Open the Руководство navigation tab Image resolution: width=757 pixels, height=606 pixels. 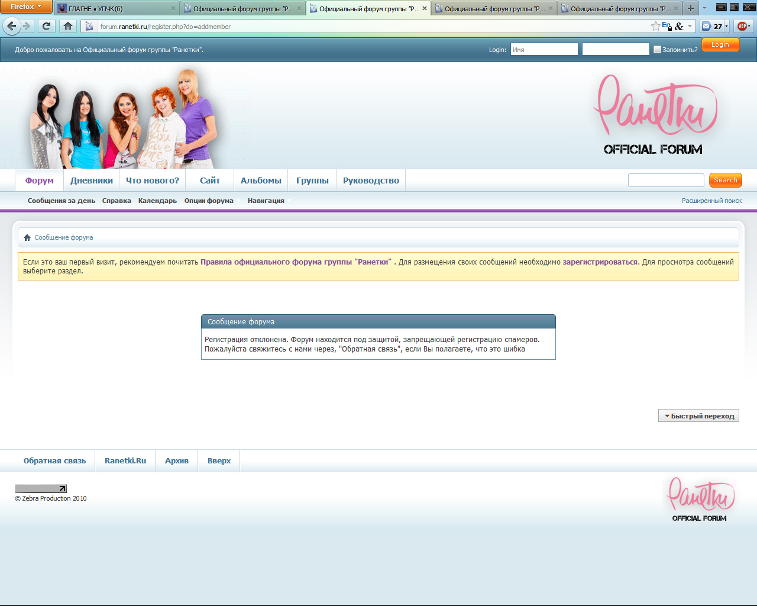point(371,180)
